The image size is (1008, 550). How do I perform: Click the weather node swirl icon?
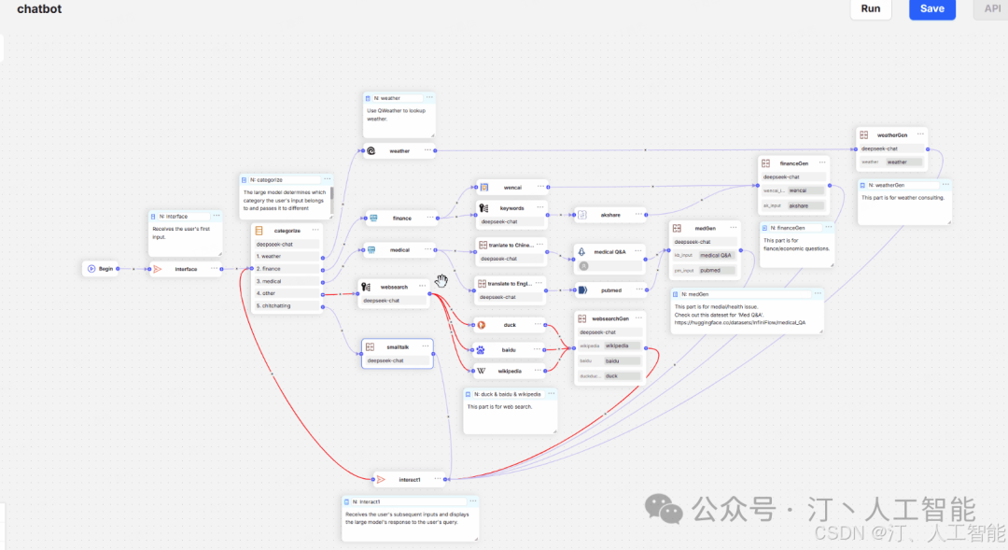point(371,150)
